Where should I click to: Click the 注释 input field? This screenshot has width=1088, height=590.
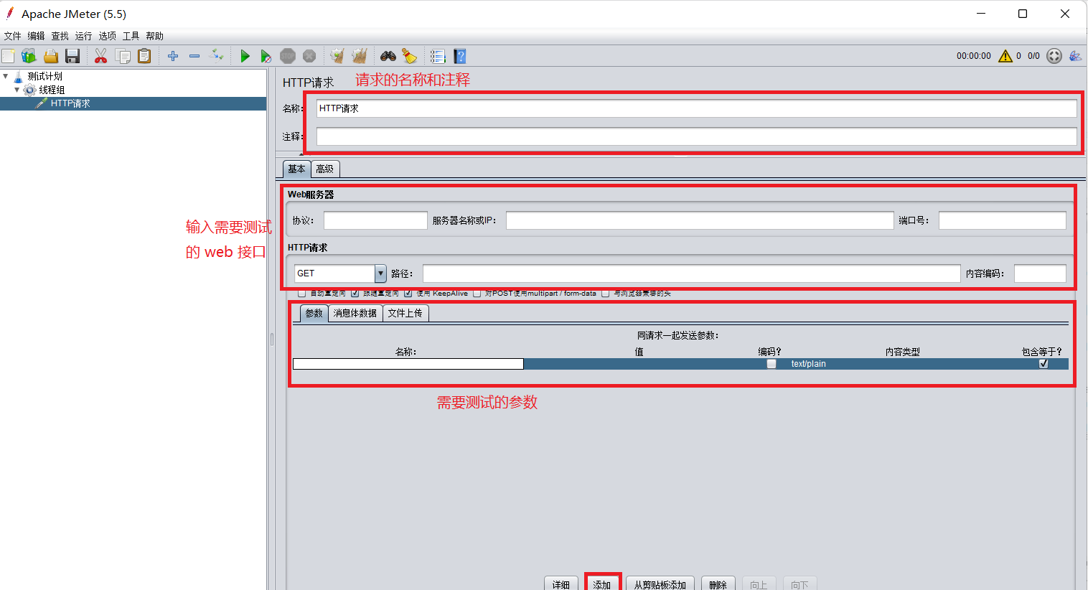click(x=696, y=136)
